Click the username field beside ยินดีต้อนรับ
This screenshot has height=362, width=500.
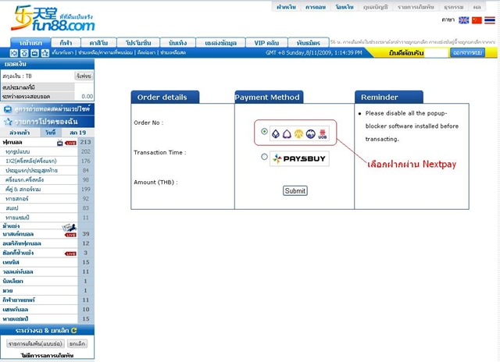437,52
